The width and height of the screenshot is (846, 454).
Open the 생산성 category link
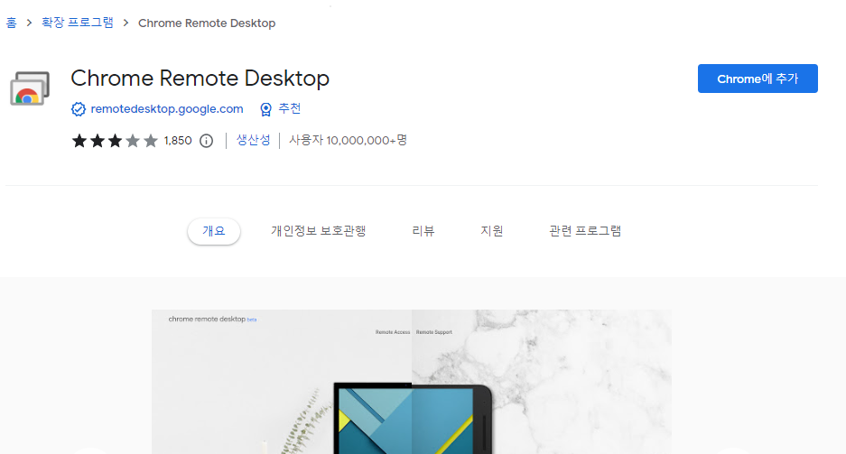tap(253, 140)
